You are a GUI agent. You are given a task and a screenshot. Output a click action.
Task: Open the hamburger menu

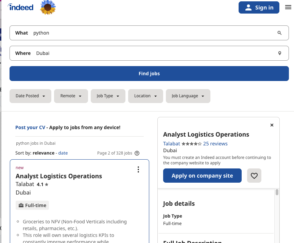pos(288,7)
